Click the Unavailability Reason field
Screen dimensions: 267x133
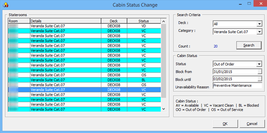pos(237,86)
